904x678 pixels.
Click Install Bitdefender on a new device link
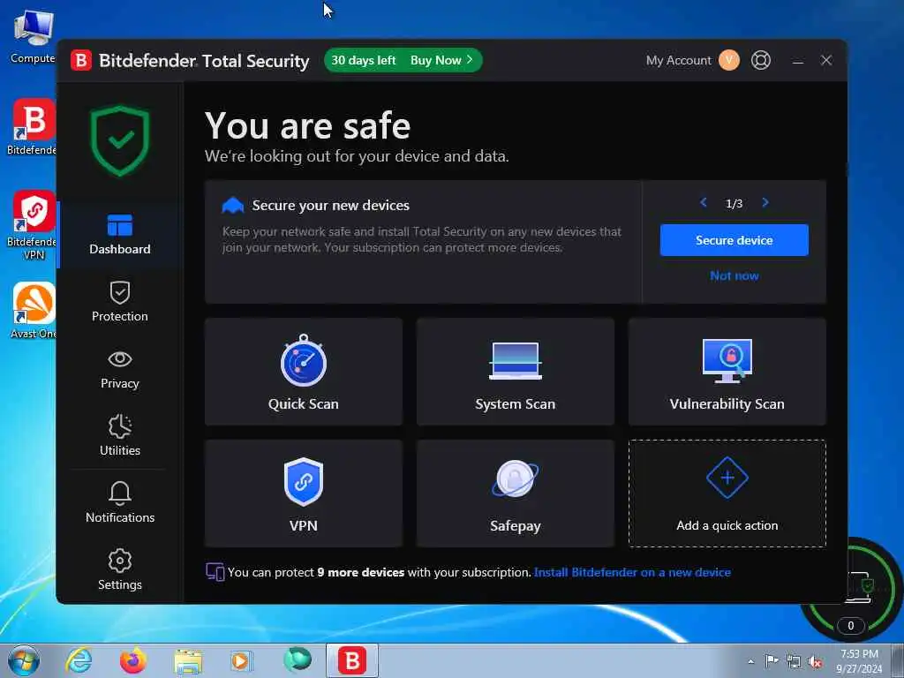point(632,572)
